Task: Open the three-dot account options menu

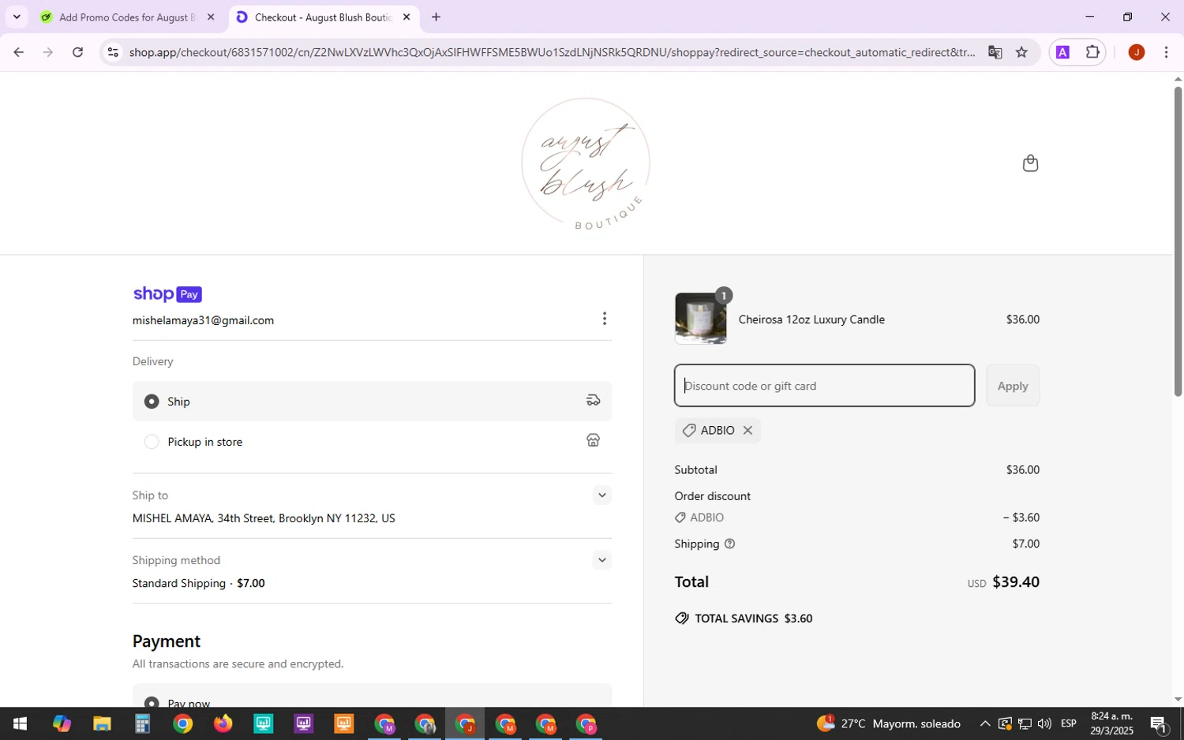Action: [x=605, y=319]
